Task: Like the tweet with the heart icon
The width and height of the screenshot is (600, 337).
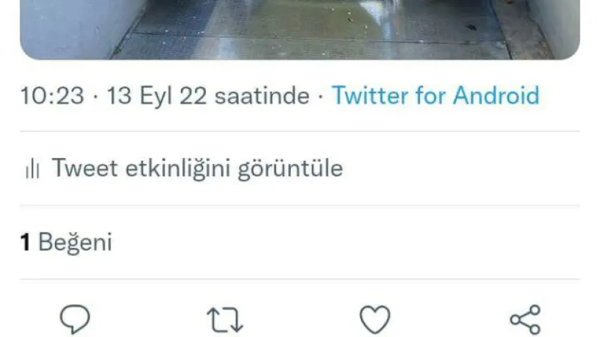Action: (375, 319)
